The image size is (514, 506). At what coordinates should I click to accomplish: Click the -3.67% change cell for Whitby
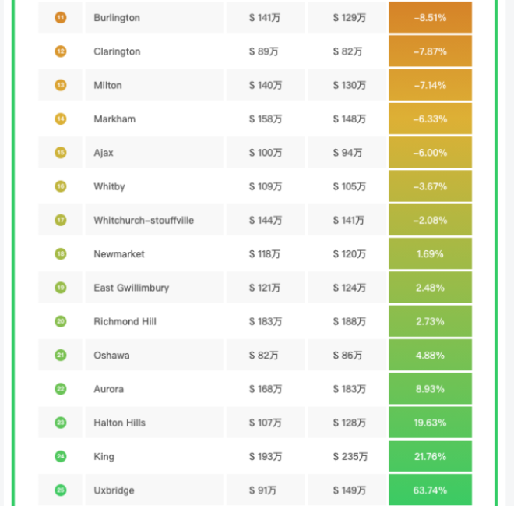coord(430,186)
